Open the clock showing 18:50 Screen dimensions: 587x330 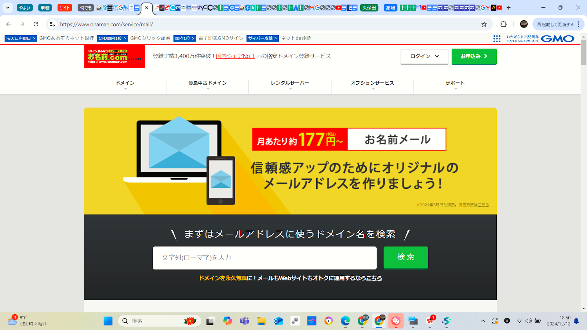(559, 321)
